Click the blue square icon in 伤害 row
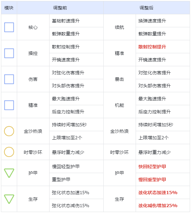Viewport: 191px width, 213px height. 9,79
